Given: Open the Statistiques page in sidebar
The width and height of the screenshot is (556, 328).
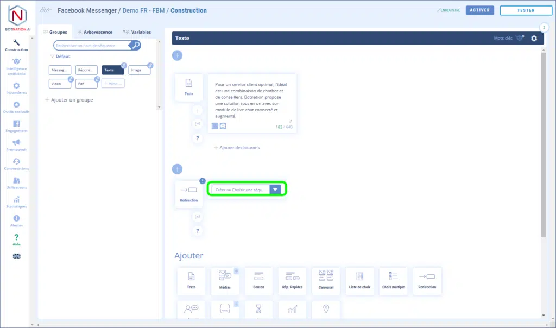Looking at the screenshot, I should (x=16, y=202).
